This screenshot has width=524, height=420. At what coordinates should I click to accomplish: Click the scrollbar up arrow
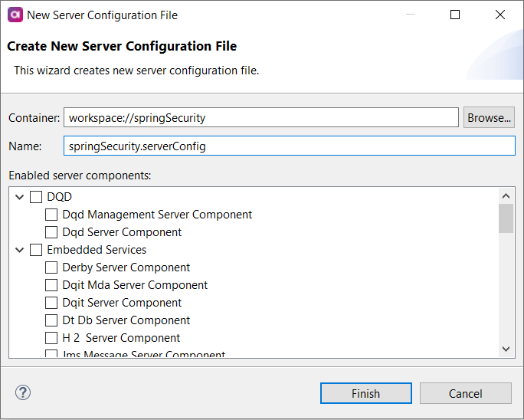506,195
